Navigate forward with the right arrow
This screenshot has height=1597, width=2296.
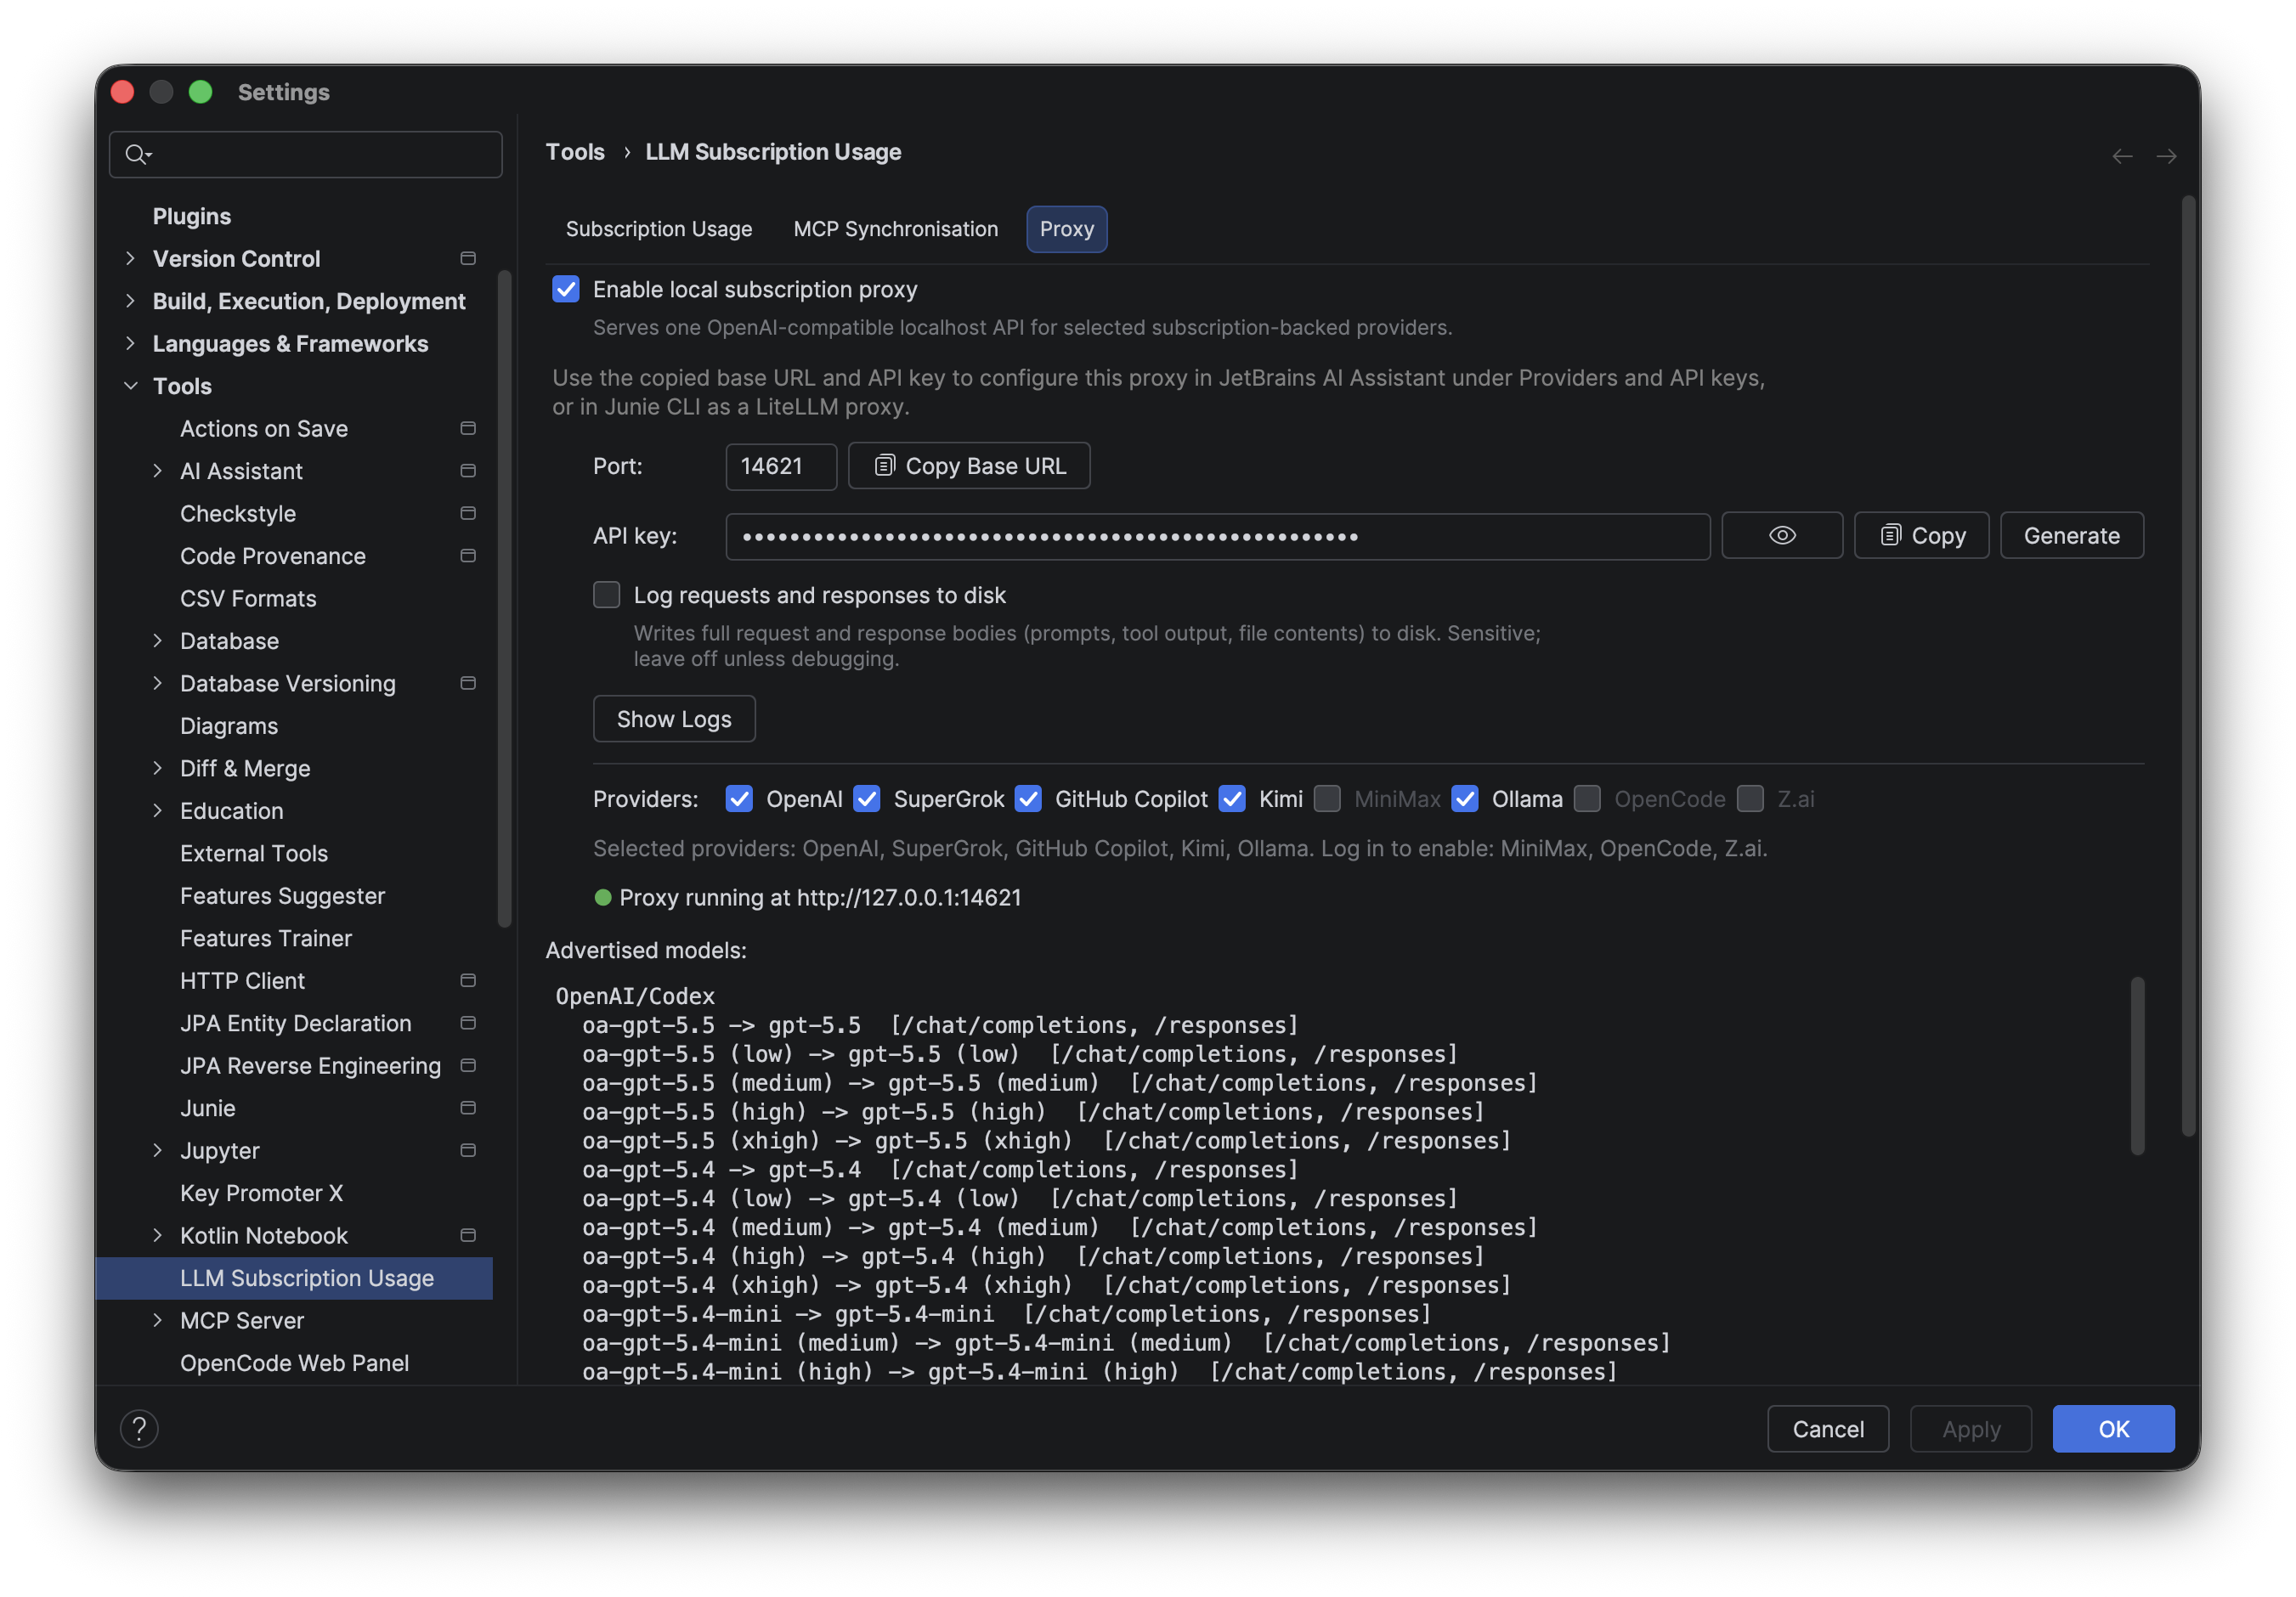tap(2166, 156)
